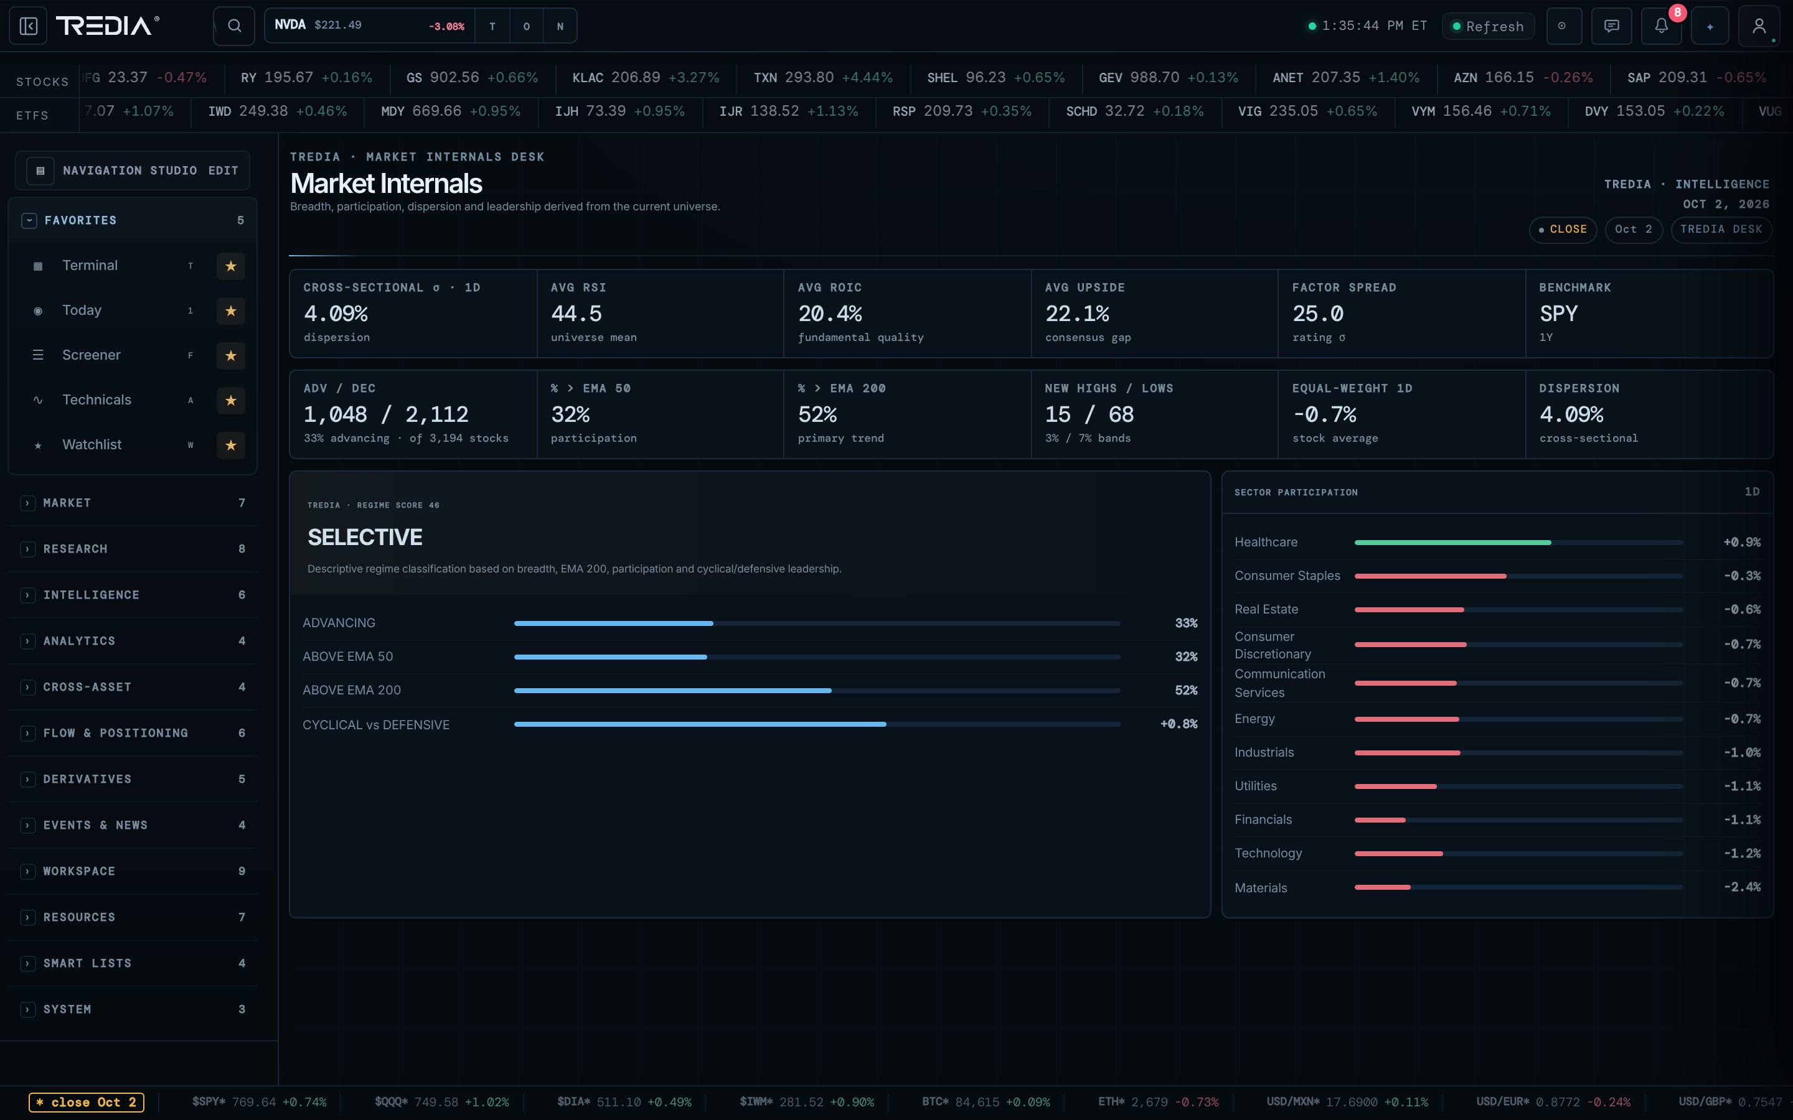1793x1120 pixels.
Task: Expand the Smart Lists section
Action: 133,963
